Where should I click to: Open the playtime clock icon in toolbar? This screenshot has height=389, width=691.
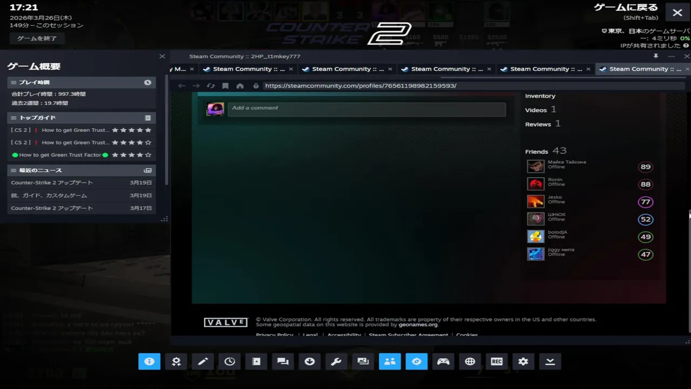pos(229,361)
